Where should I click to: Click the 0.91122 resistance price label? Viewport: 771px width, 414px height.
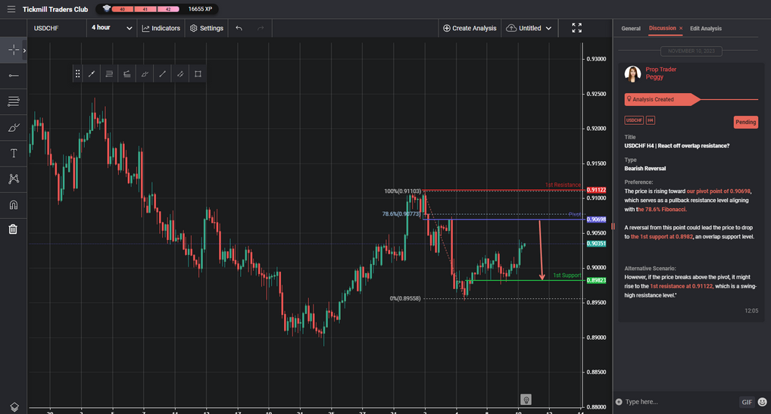coord(596,190)
